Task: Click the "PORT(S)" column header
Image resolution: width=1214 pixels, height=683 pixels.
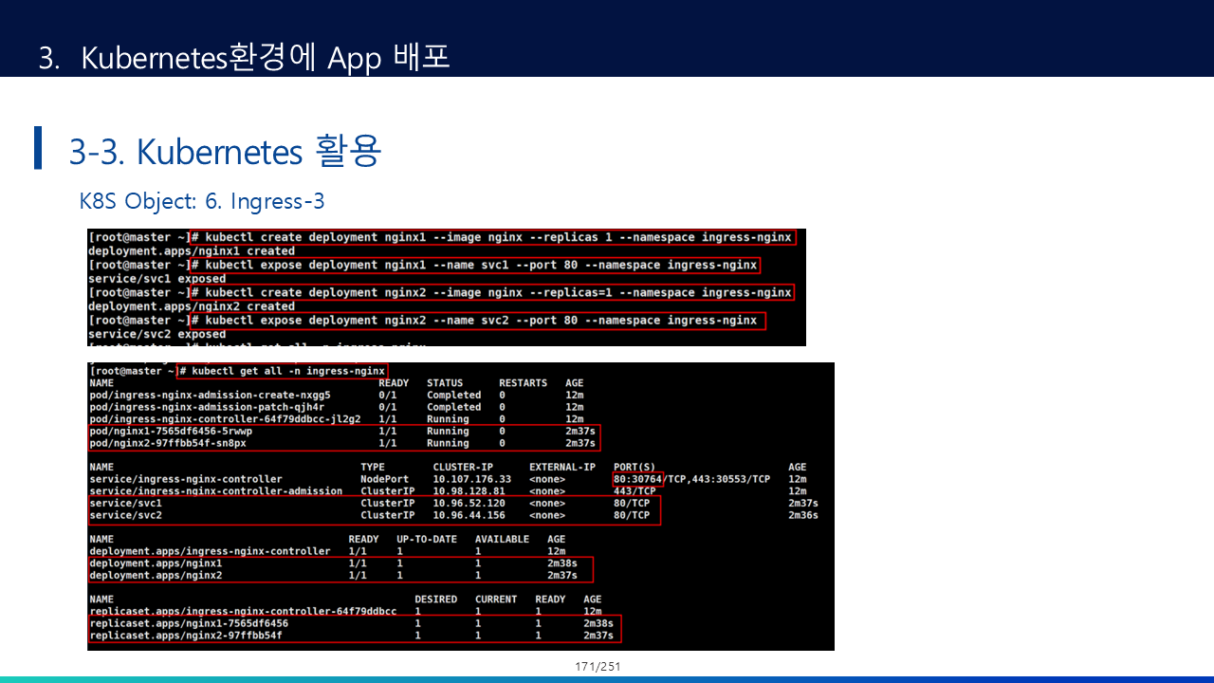Action: [635, 467]
